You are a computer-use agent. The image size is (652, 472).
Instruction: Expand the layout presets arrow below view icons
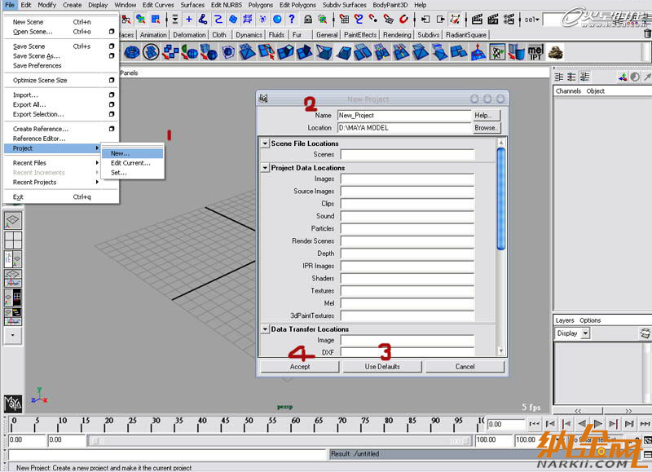(13, 334)
